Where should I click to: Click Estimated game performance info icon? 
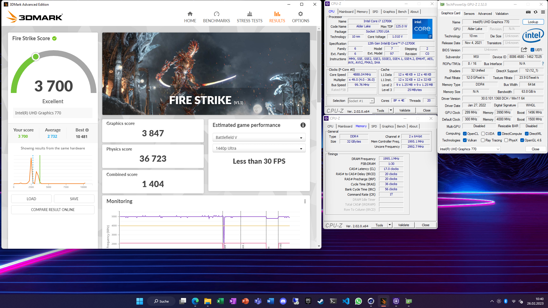point(303,125)
